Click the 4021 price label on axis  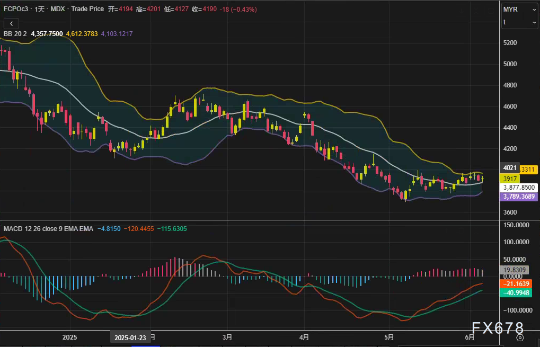click(510, 168)
